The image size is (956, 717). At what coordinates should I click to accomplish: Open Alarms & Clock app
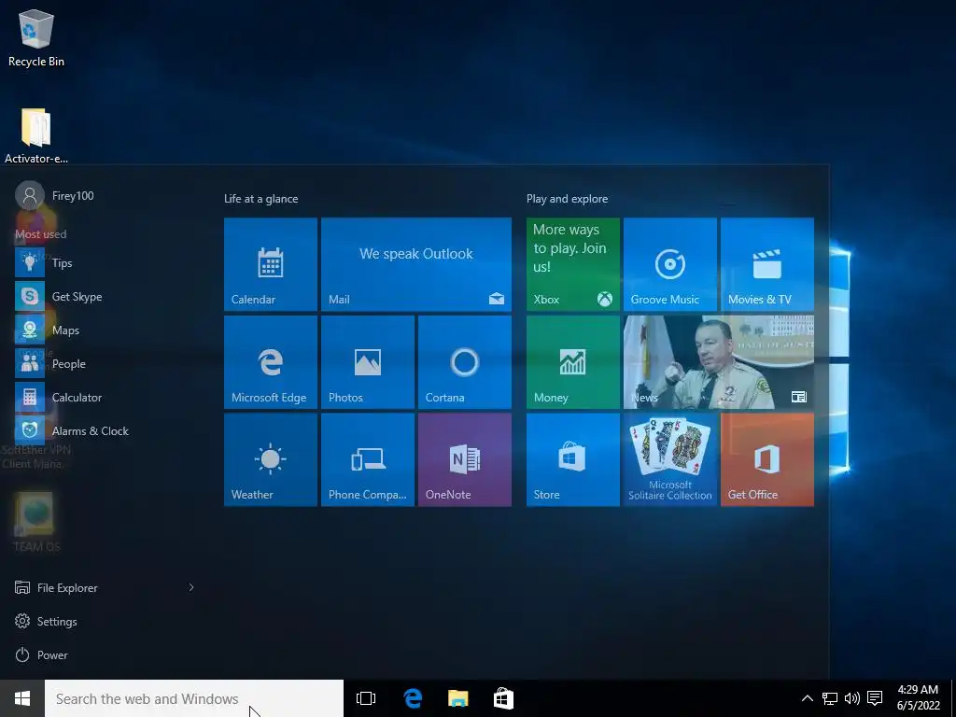104,430
